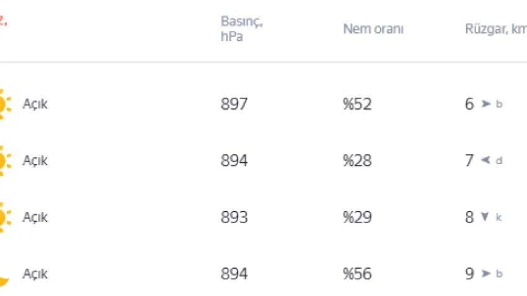Select the %56 humidity value
Screen dimensions: 527x296
coord(357,274)
